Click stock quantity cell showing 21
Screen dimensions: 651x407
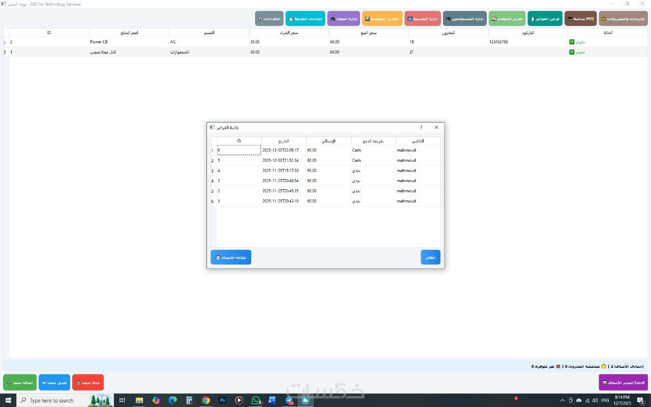[449, 52]
